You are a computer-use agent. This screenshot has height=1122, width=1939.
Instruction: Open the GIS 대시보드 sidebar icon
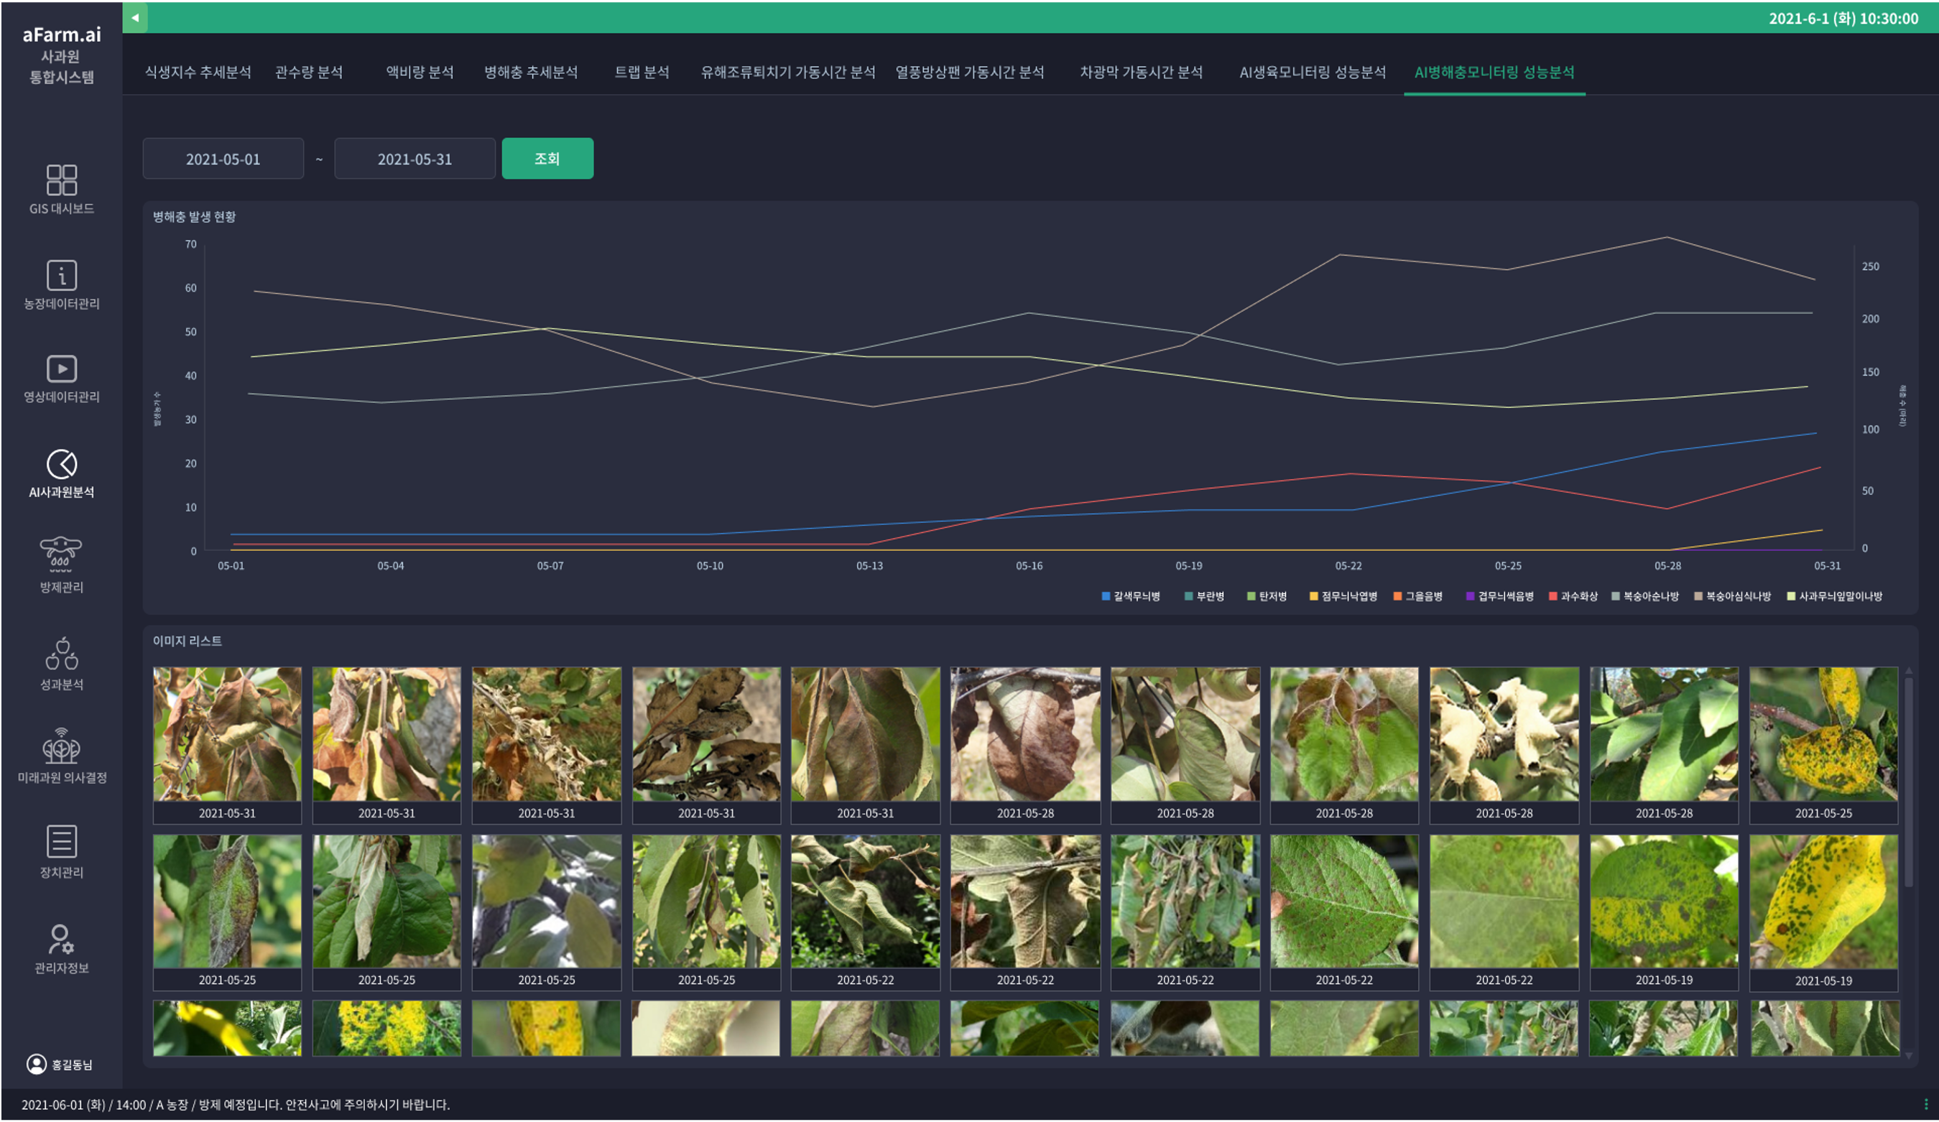click(x=62, y=180)
